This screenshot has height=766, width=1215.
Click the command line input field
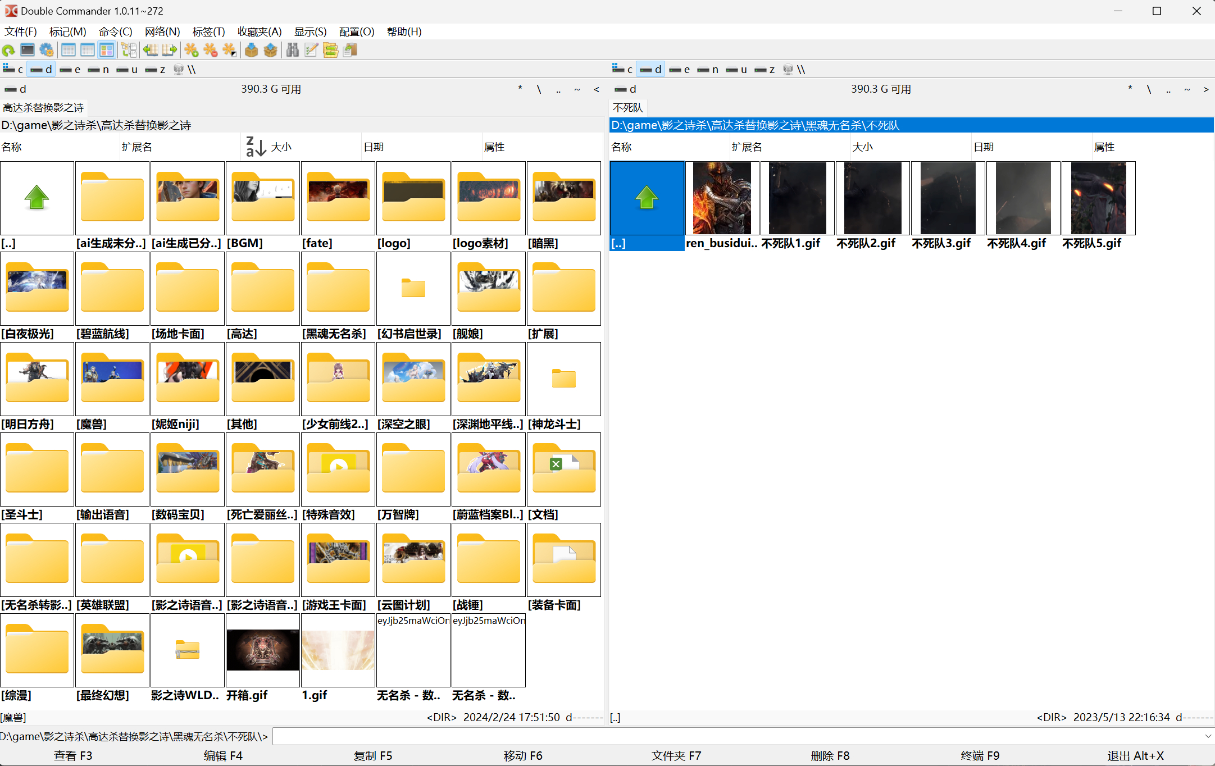[737, 736]
